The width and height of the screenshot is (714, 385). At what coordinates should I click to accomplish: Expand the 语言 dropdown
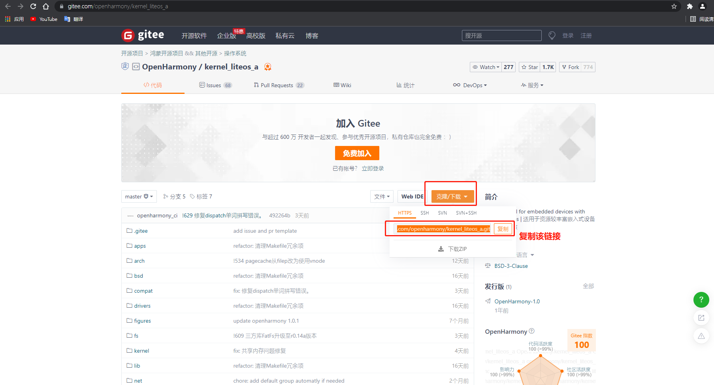(525, 255)
